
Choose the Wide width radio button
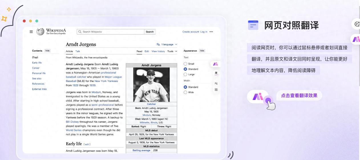pyautogui.click(x=185, y=92)
